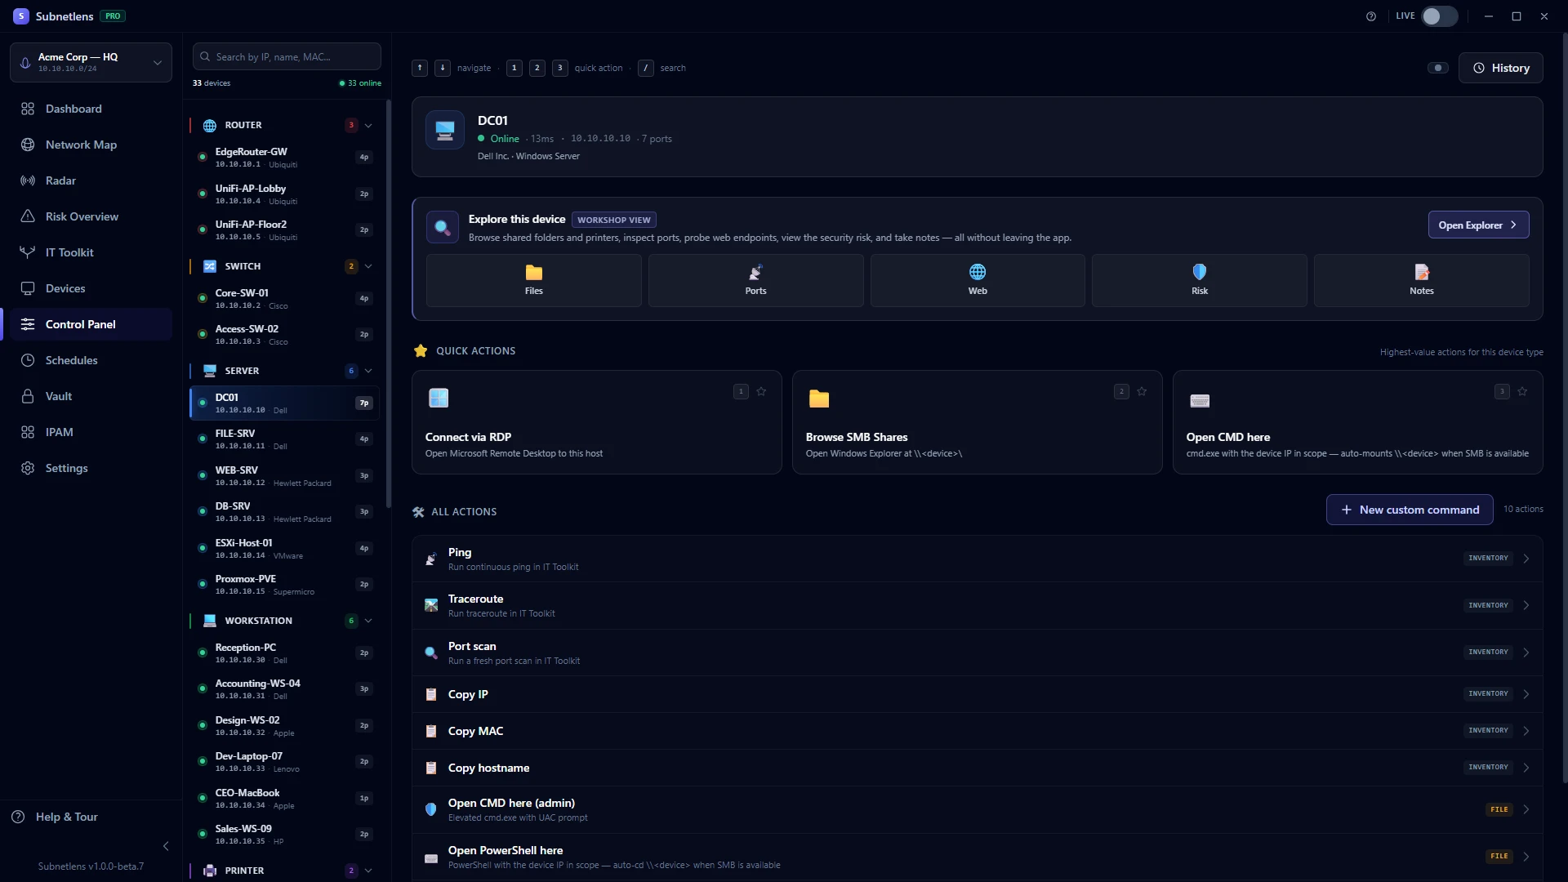Click the Schedules clock icon
Image resolution: width=1568 pixels, height=882 pixels.
click(28, 360)
